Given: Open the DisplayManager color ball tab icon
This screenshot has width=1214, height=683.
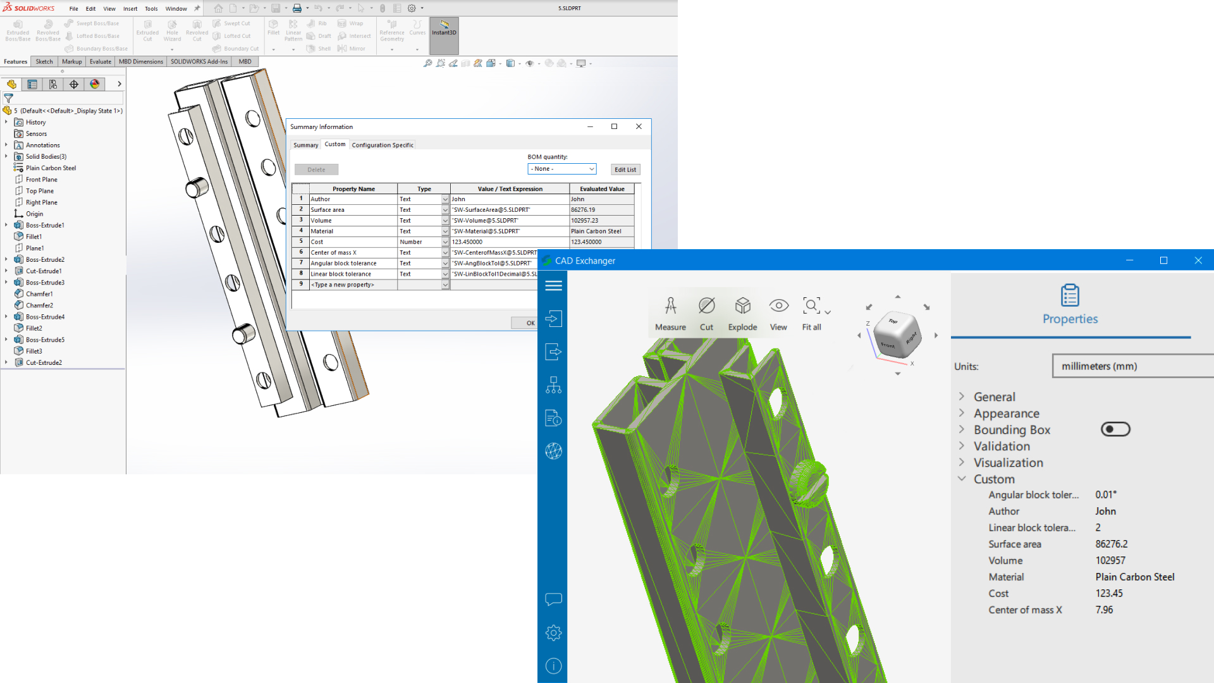Looking at the screenshot, I should [95, 84].
